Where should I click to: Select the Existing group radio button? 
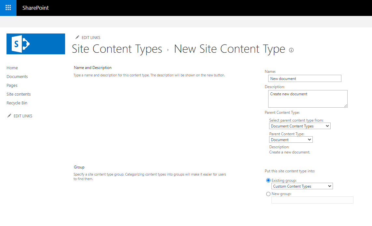pos(268,180)
